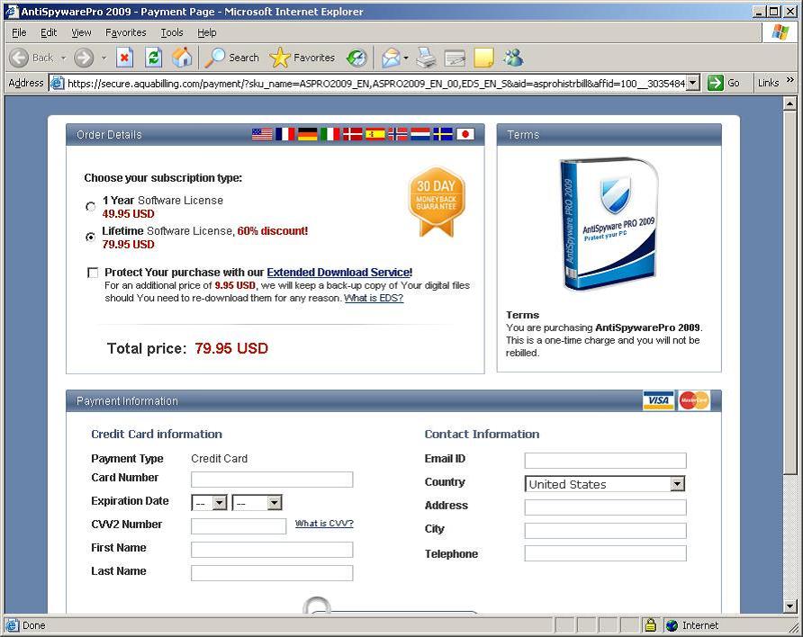The image size is (803, 637).
Task: Click into the Card Number field
Action: pos(272,480)
